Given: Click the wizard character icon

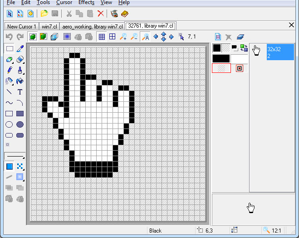Looking at the screenshot, I should point(114,14).
